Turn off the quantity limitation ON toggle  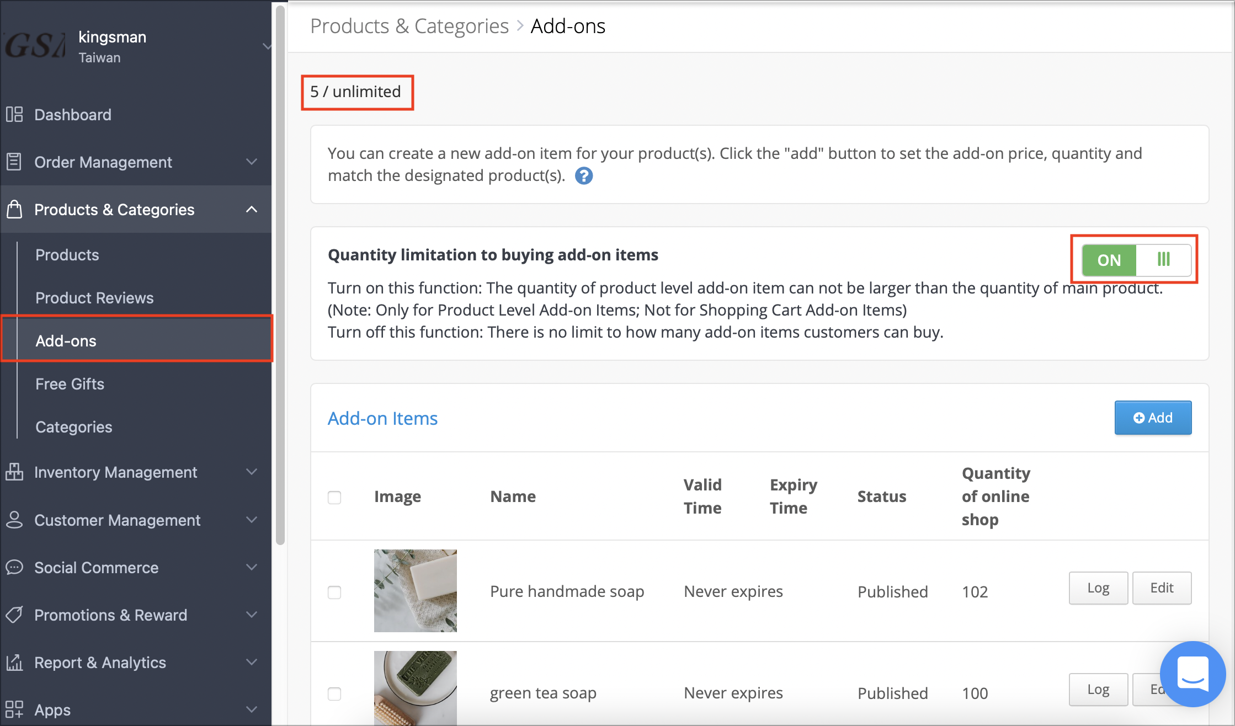1136,260
